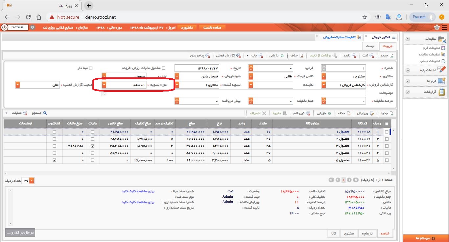The image size is (449, 242).
Task: Click the تایید (confirm) toolbar icon
Action: point(354,55)
